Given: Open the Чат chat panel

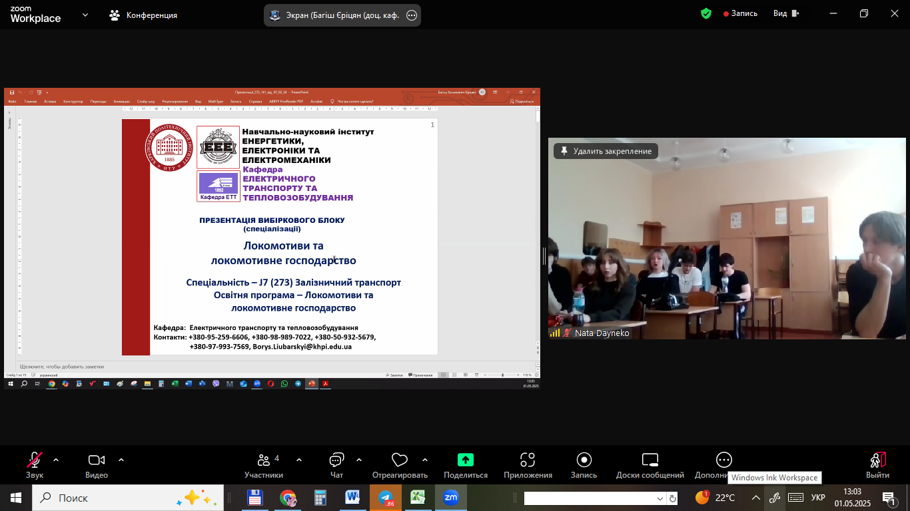Looking at the screenshot, I should (x=336, y=466).
